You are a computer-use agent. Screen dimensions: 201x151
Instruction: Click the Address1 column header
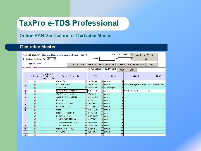pyautogui.click(x=136, y=76)
